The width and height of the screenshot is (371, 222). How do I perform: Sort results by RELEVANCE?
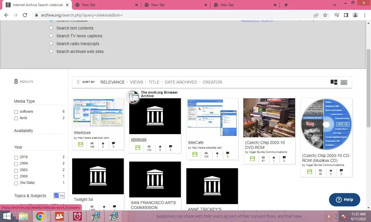click(112, 82)
